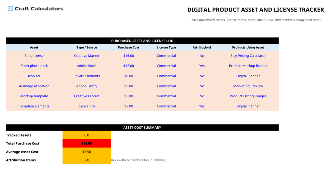The image size is (330, 170).
Task: Select the 'Mockup template' asset cell
Action: (34, 96)
